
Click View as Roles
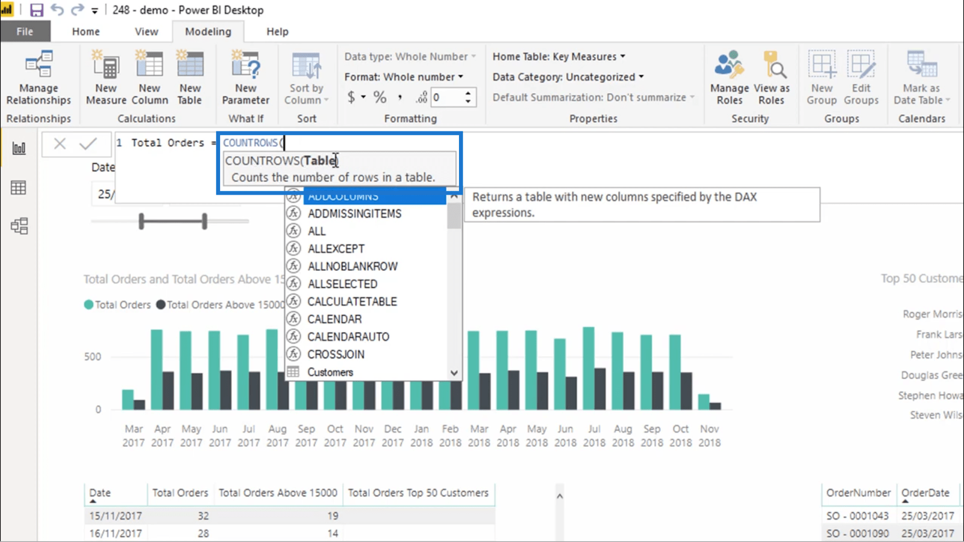771,78
